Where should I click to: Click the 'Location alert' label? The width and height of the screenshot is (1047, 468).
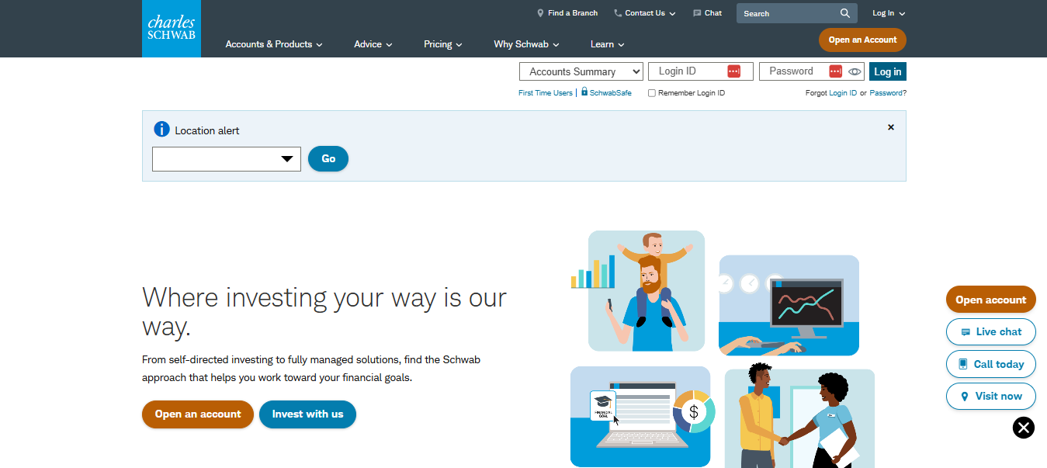point(207,130)
